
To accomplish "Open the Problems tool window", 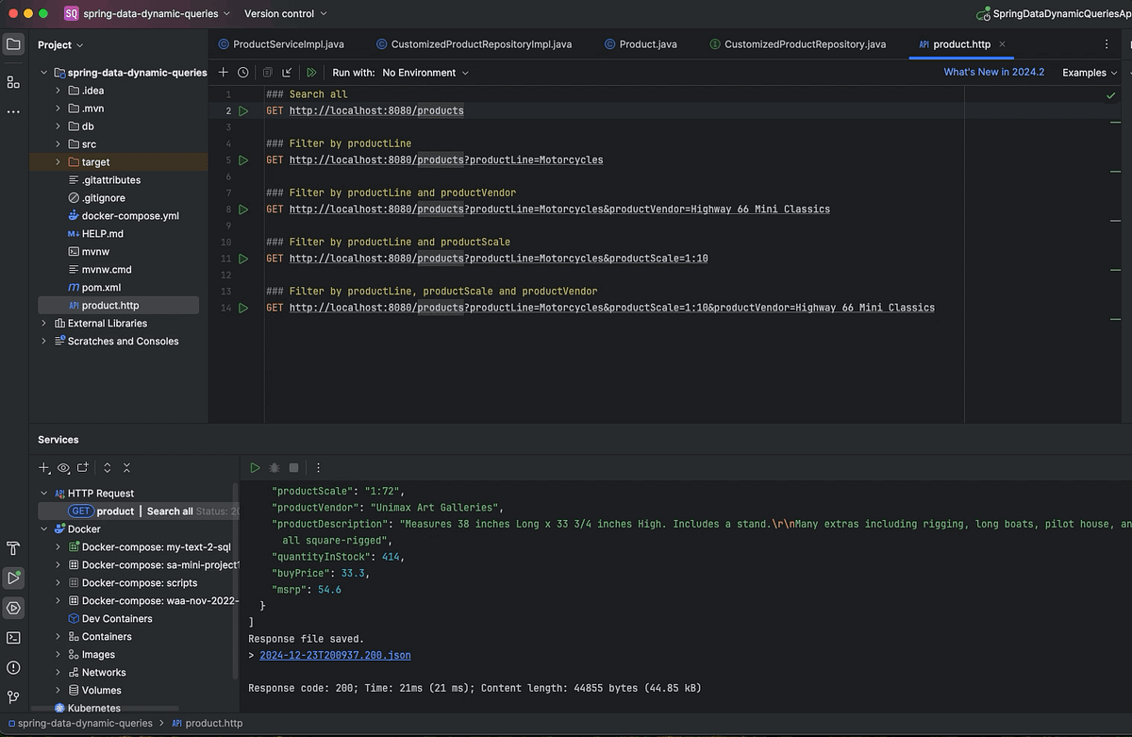I will tap(12, 668).
